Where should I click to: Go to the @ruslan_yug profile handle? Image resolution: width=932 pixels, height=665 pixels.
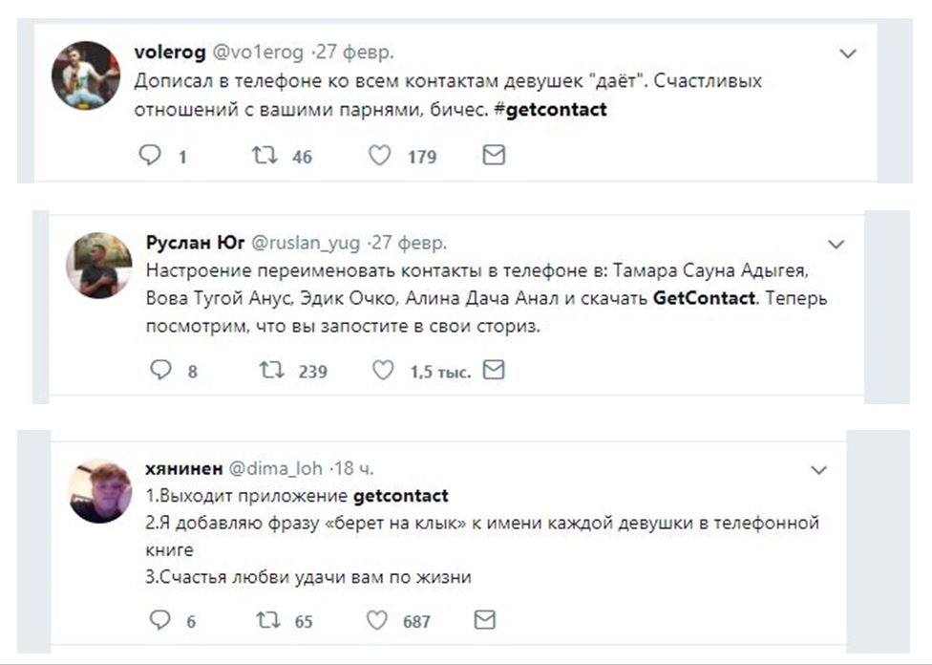coord(306,243)
